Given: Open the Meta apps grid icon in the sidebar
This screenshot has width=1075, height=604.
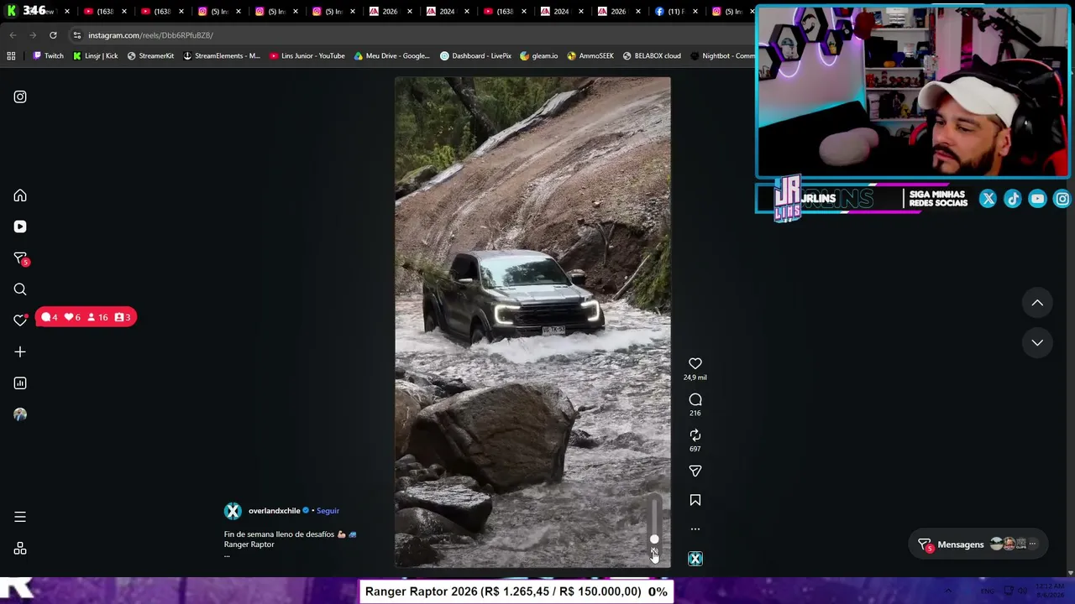Looking at the screenshot, I should coord(20,549).
